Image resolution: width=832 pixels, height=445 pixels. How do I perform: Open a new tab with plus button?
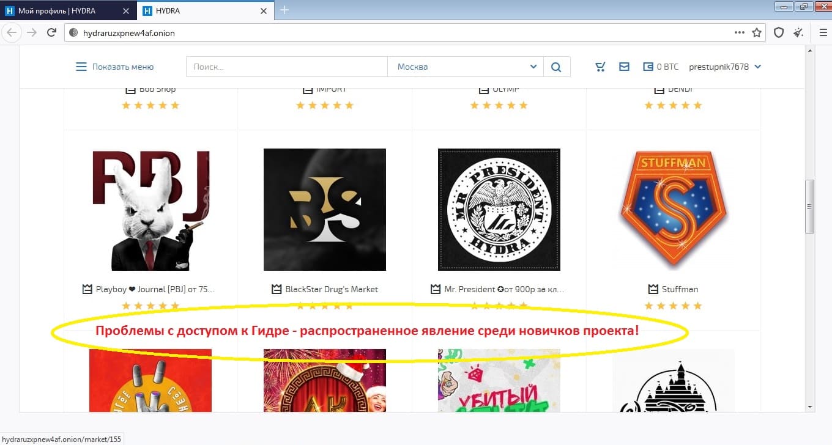pos(284,10)
